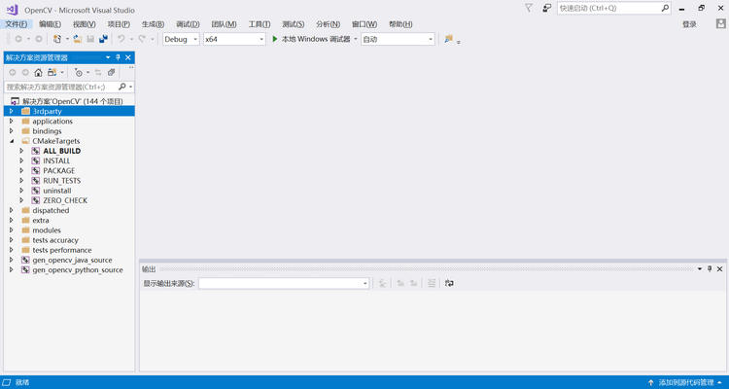The height and width of the screenshot is (389, 729).
Task: Select the RUN_TESTS project
Action: (x=62, y=181)
